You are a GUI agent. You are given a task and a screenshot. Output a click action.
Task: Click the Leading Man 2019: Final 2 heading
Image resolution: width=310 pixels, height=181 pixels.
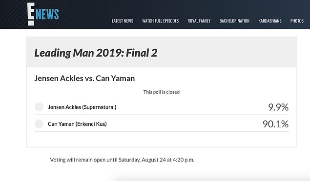[x=96, y=53]
